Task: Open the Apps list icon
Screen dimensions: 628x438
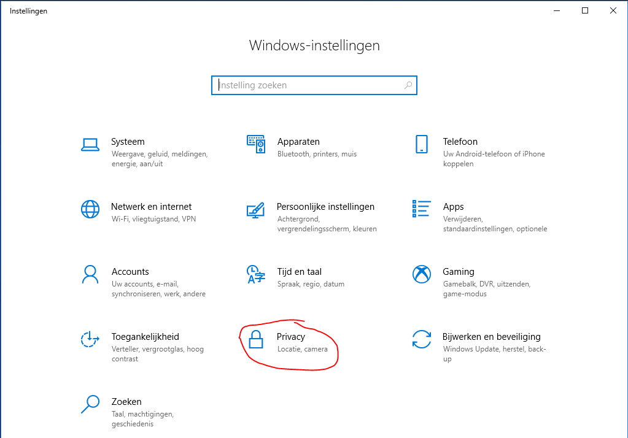Action: point(422,209)
